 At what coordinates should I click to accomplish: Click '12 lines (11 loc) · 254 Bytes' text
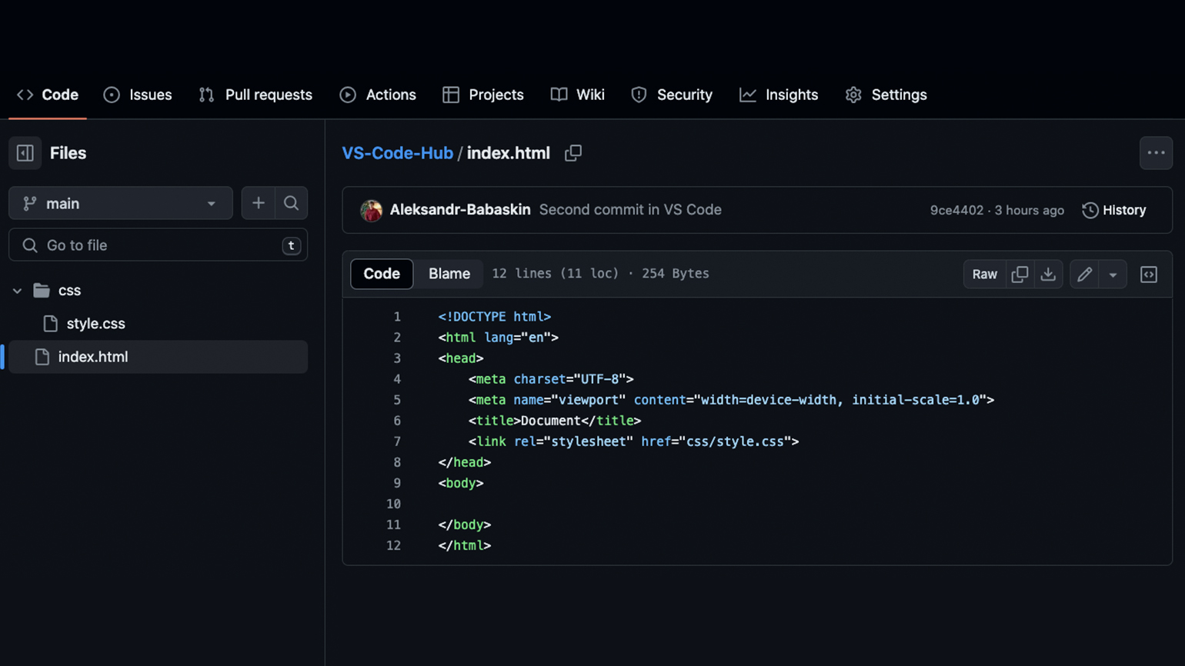[x=600, y=274]
